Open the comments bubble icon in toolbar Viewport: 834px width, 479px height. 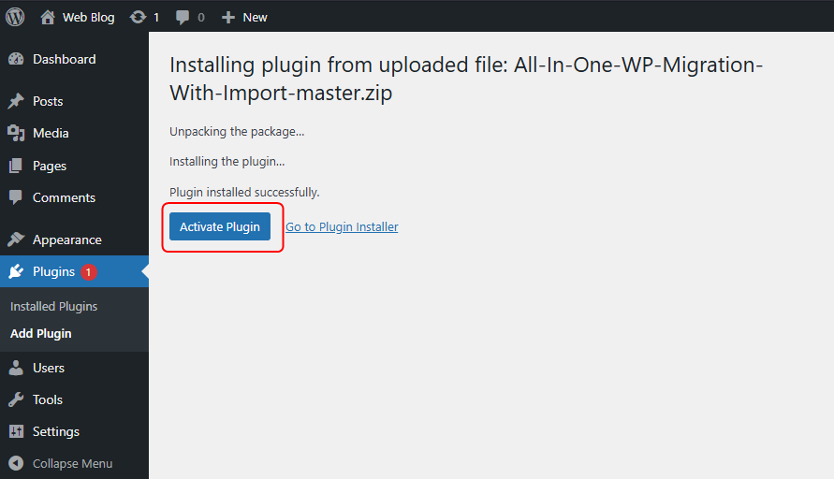click(183, 17)
